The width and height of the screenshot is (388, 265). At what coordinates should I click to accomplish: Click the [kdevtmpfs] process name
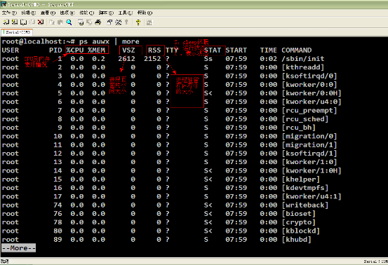point(305,188)
